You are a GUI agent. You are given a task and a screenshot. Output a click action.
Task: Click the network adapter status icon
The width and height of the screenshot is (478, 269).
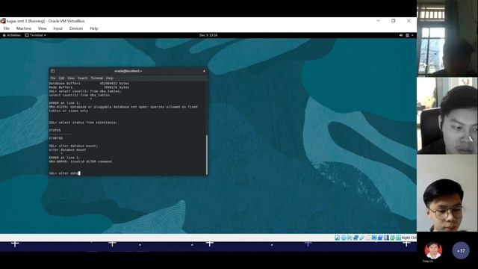pyautogui.click(x=356, y=238)
